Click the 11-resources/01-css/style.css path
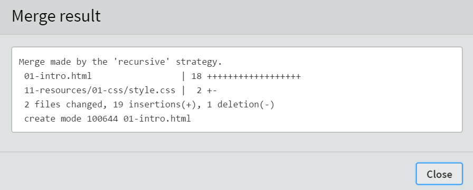 click(x=100, y=91)
